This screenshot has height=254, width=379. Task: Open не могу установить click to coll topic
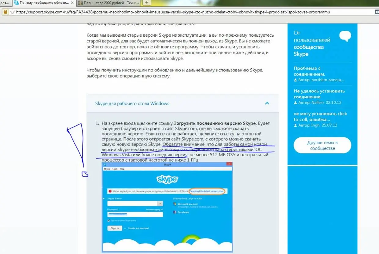(320, 116)
